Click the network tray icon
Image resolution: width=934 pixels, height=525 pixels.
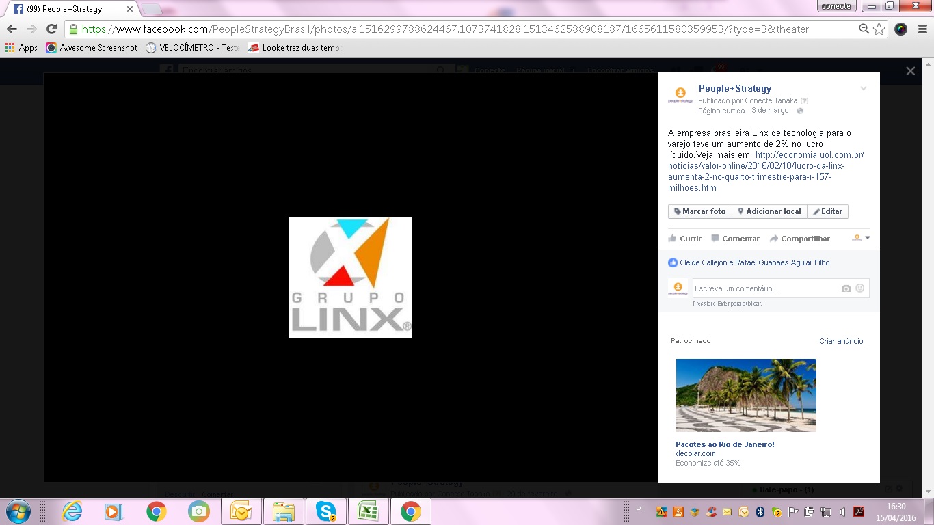click(826, 511)
